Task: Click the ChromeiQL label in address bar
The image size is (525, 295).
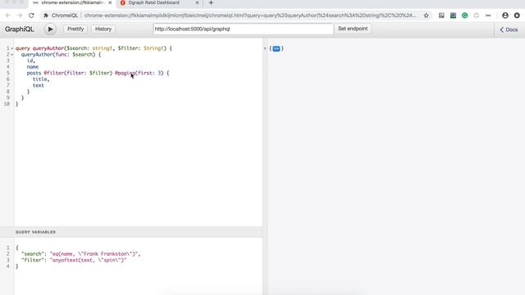Action: (x=64, y=16)
